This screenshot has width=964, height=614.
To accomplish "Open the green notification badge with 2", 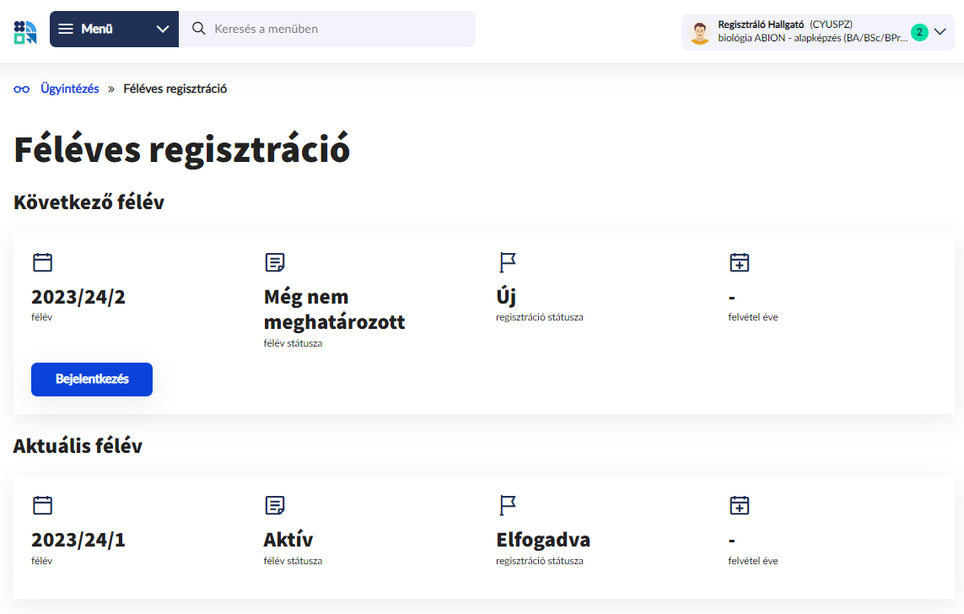I will point(918,32).
